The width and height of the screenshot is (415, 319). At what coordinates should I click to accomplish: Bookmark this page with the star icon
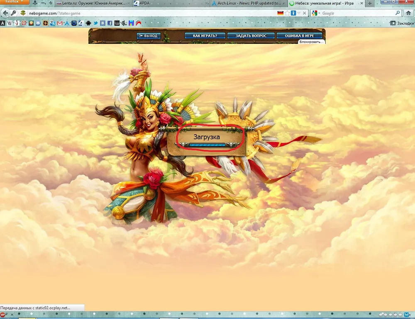pos(287,13)
